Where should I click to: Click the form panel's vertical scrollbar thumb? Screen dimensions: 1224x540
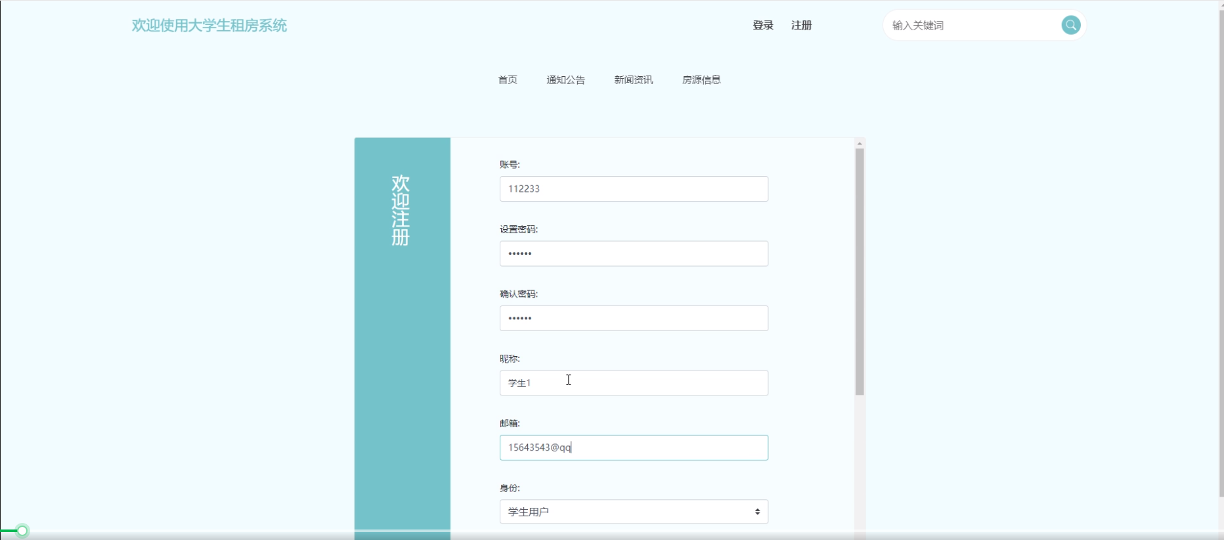[860, 272]
